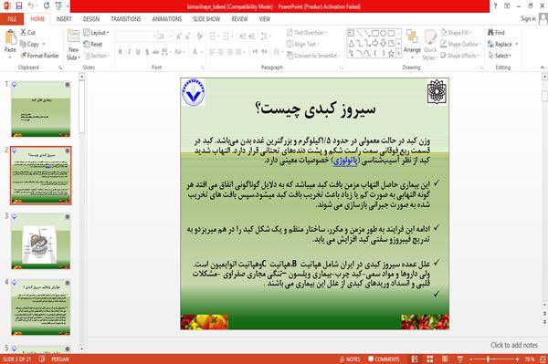Select slide 4 thumbnail

pos(40,307)
